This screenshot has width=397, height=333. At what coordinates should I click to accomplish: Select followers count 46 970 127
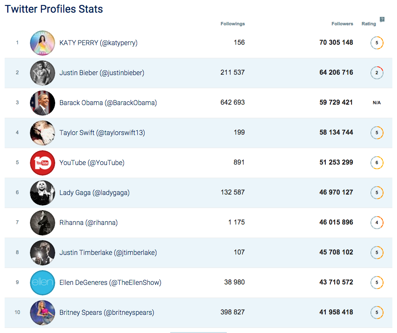pyautogui.click(x=336, y=192)
